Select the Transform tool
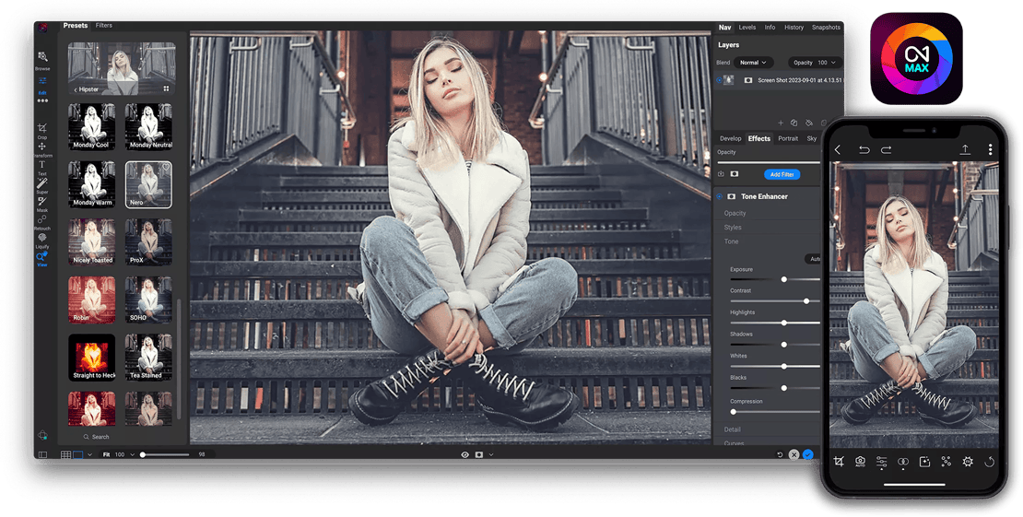This screenshot has height=517, width=1023. pos(42,147)
